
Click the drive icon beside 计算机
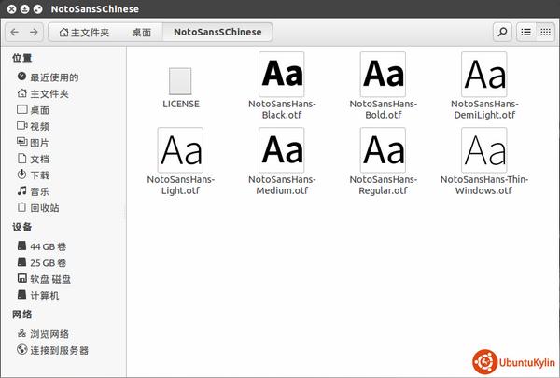[x=21, y=294]
